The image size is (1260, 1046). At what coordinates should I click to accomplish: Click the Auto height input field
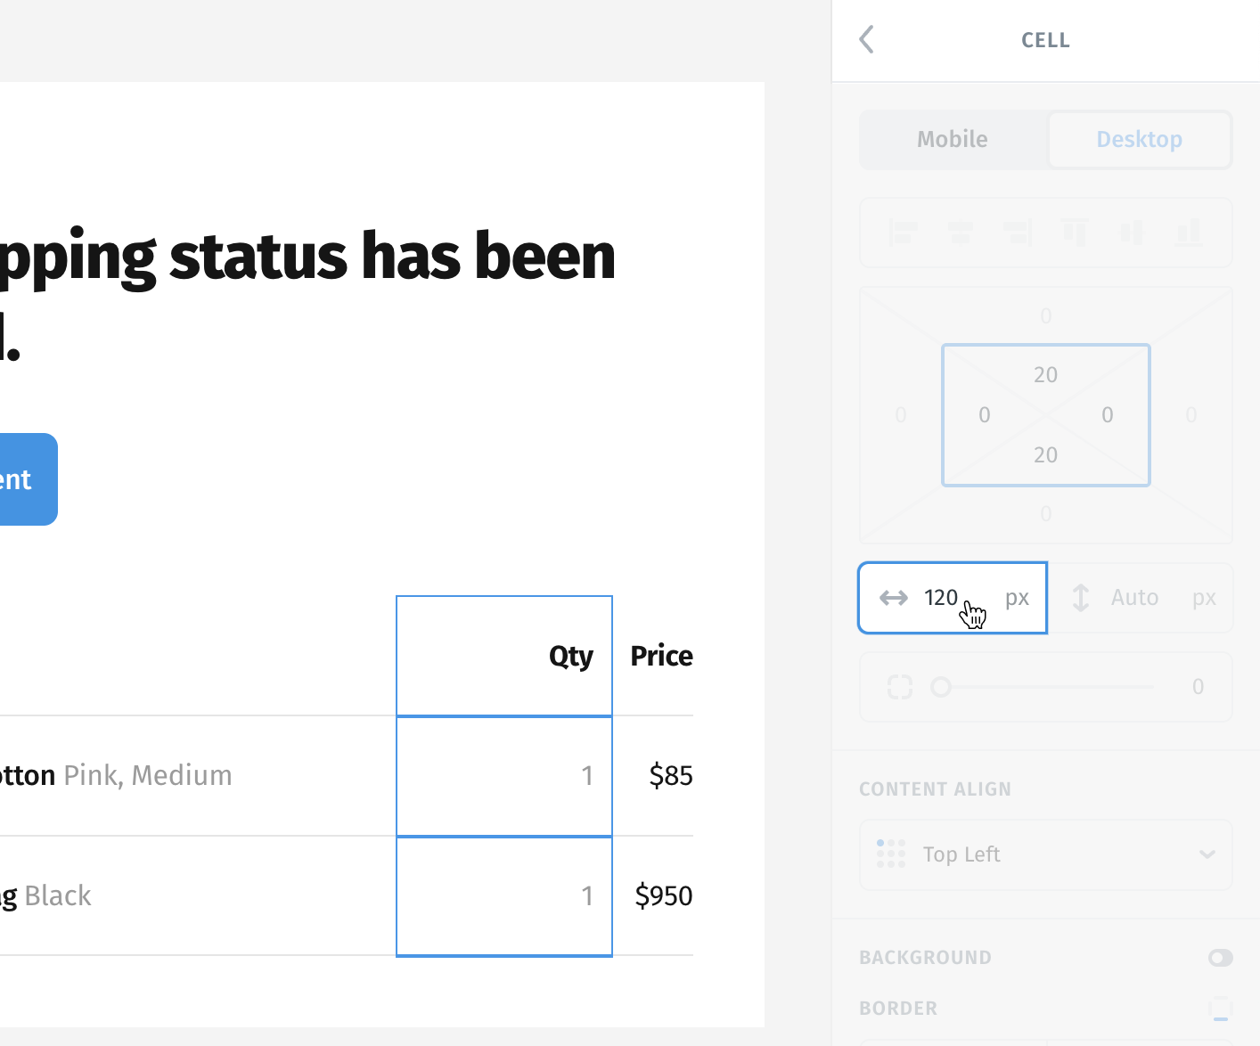1141,598
